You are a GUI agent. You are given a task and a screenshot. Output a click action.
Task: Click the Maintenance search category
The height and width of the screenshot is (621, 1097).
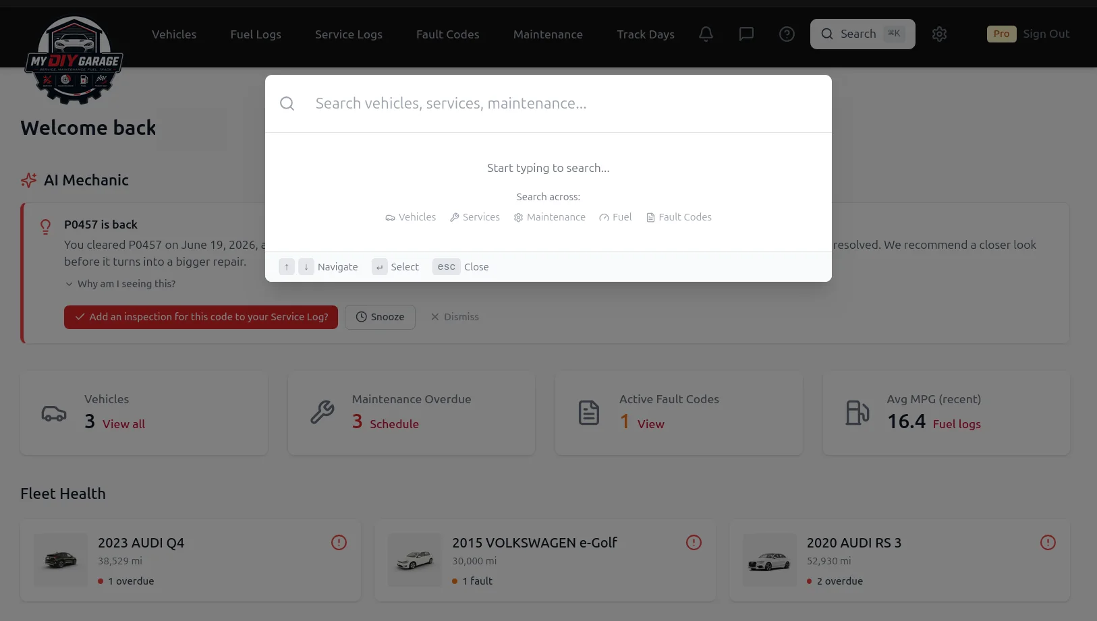[549, 217]
